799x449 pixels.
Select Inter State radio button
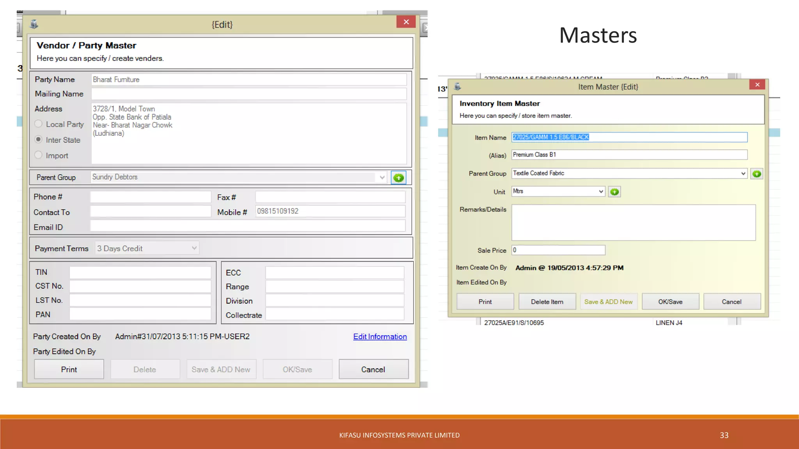point(38,140)
